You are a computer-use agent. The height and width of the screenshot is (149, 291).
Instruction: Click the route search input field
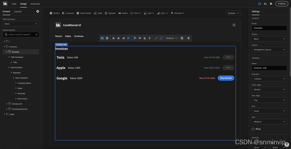[21, 35]
